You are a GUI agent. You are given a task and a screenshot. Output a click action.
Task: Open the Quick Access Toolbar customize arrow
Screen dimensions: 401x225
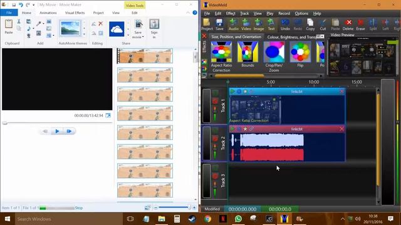(33, 5)
